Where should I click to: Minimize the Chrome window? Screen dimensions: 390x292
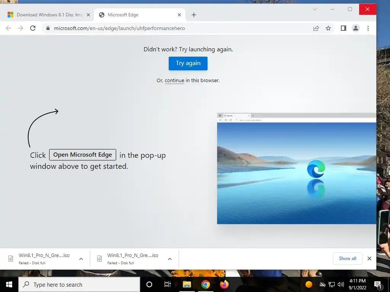point(332,10)
